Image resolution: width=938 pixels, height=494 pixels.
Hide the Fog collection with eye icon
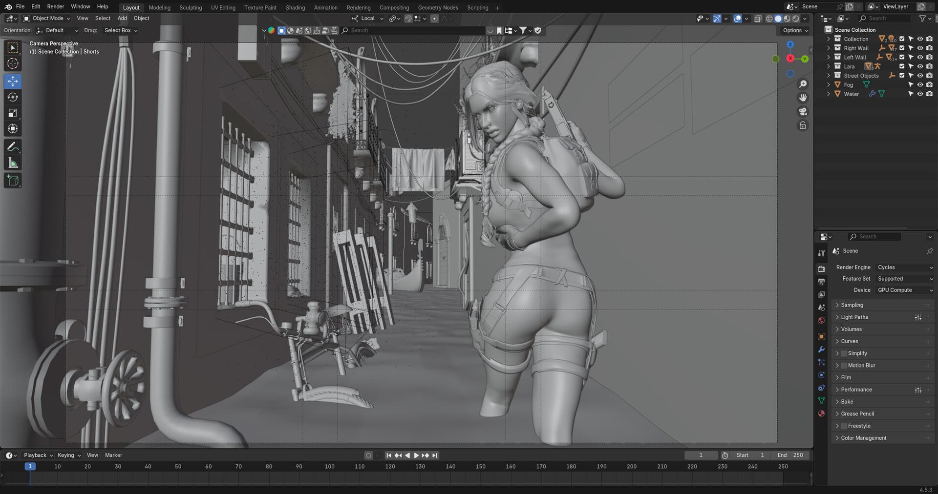point(920,85)
